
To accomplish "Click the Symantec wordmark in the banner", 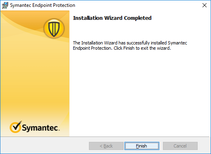I will pos(41,128).
